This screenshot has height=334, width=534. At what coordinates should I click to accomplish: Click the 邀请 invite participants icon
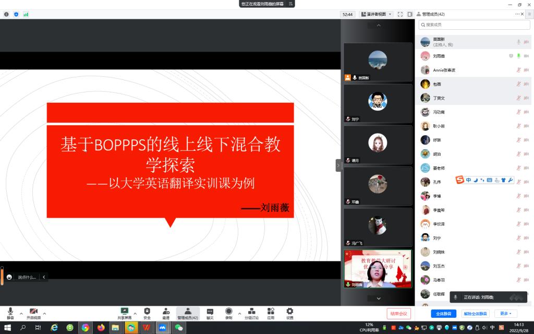coord(166,312)
